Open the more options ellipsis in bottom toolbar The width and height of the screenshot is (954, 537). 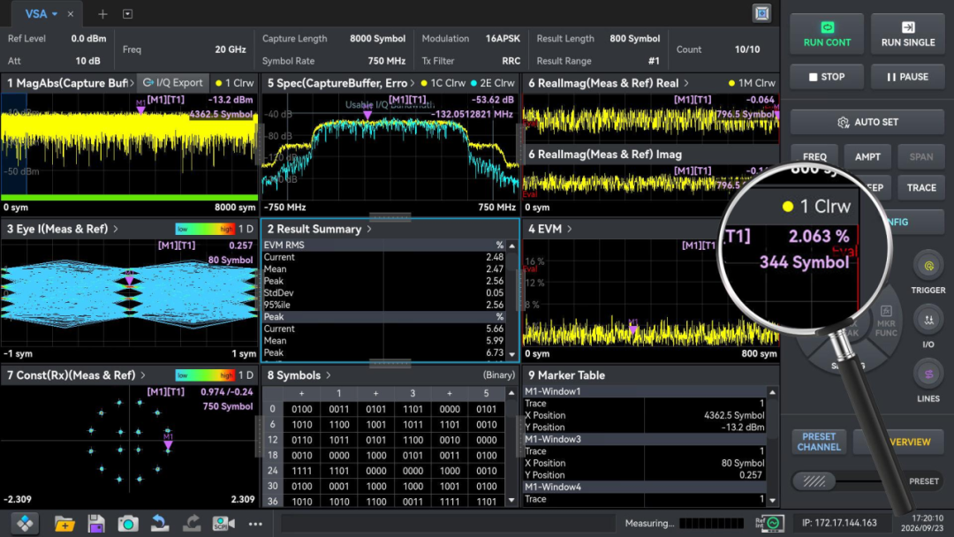(255, 524)
